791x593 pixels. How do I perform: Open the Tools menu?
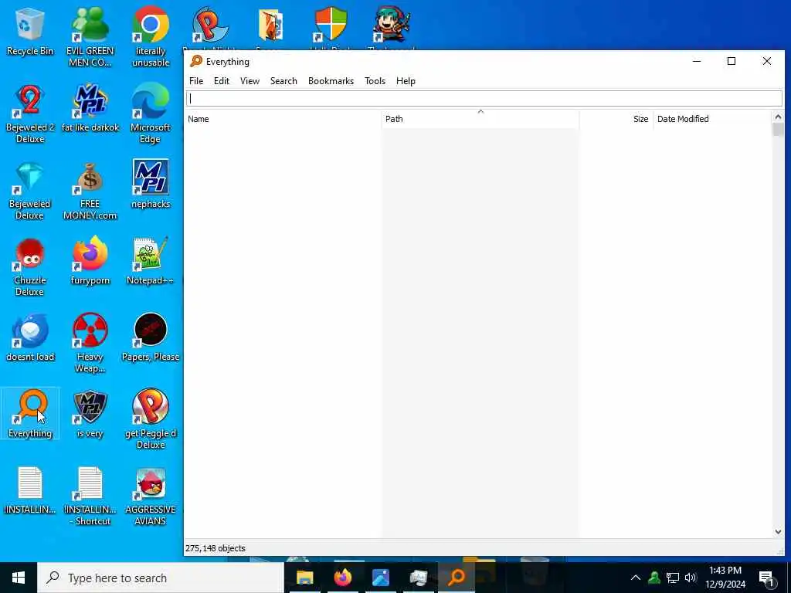click(375, 80)
